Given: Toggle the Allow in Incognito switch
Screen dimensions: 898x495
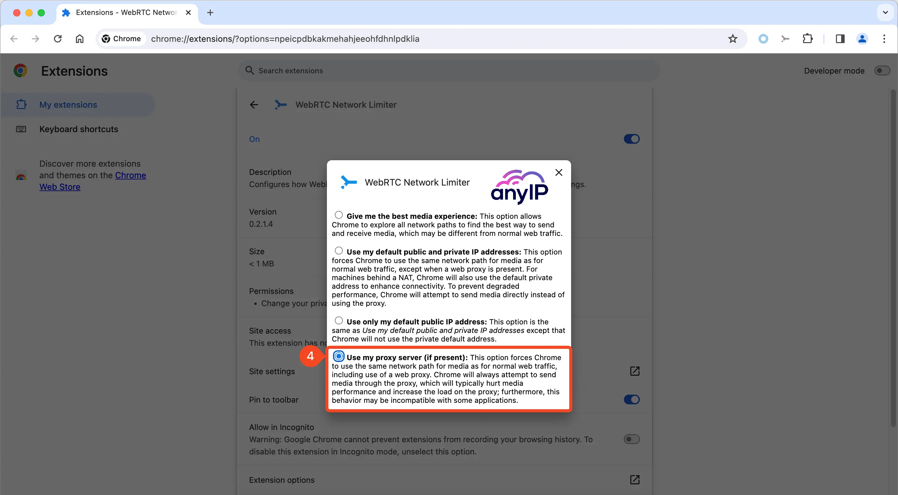Looking at the screenshot, I should click(x=631, y=439).
